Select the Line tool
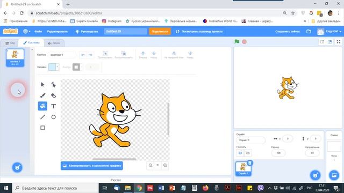The image size is (344, 193). tap(42, 117)
